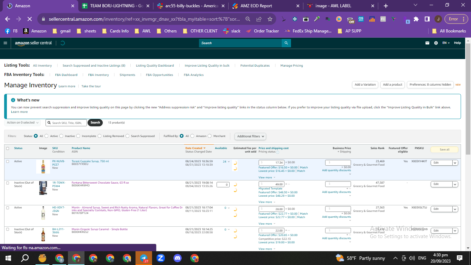The height and width of the screenshot is (265, 471).
Task: Open the Listing Quality Dashboard link
Action: 155,66
